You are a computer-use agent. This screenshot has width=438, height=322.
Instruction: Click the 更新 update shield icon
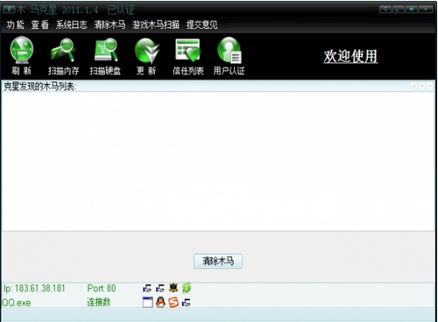(146, 55)
